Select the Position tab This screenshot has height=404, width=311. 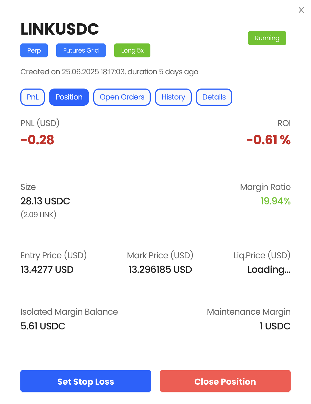click(x=69, y=97)
